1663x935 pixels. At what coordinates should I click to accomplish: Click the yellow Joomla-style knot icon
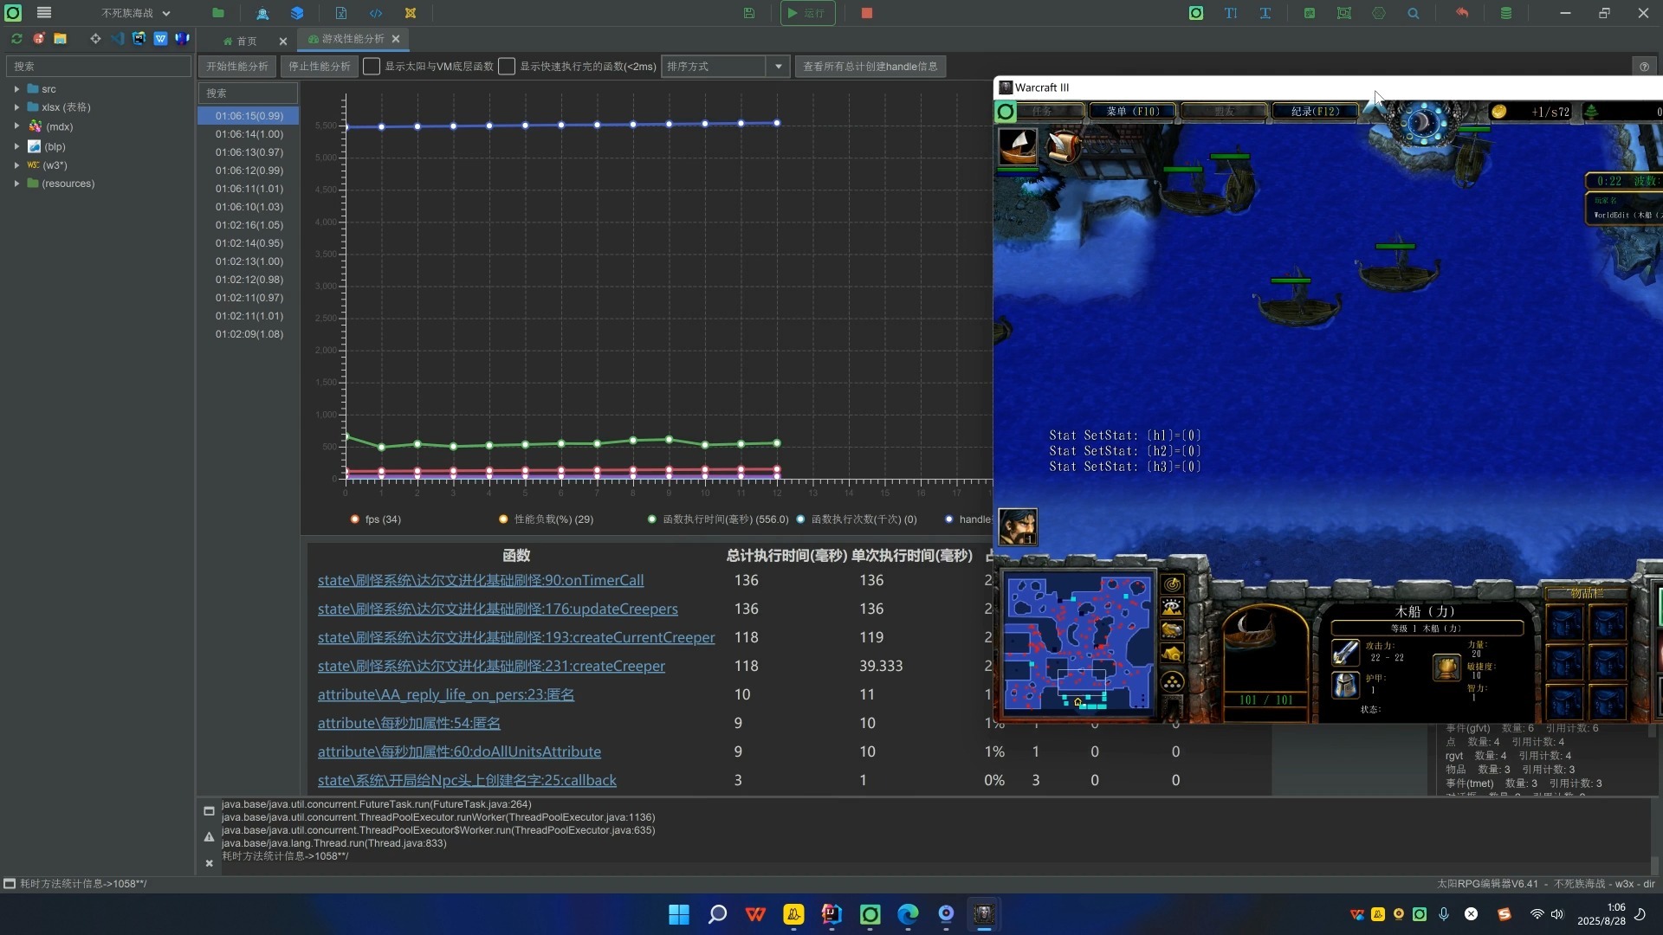(411, 13)
